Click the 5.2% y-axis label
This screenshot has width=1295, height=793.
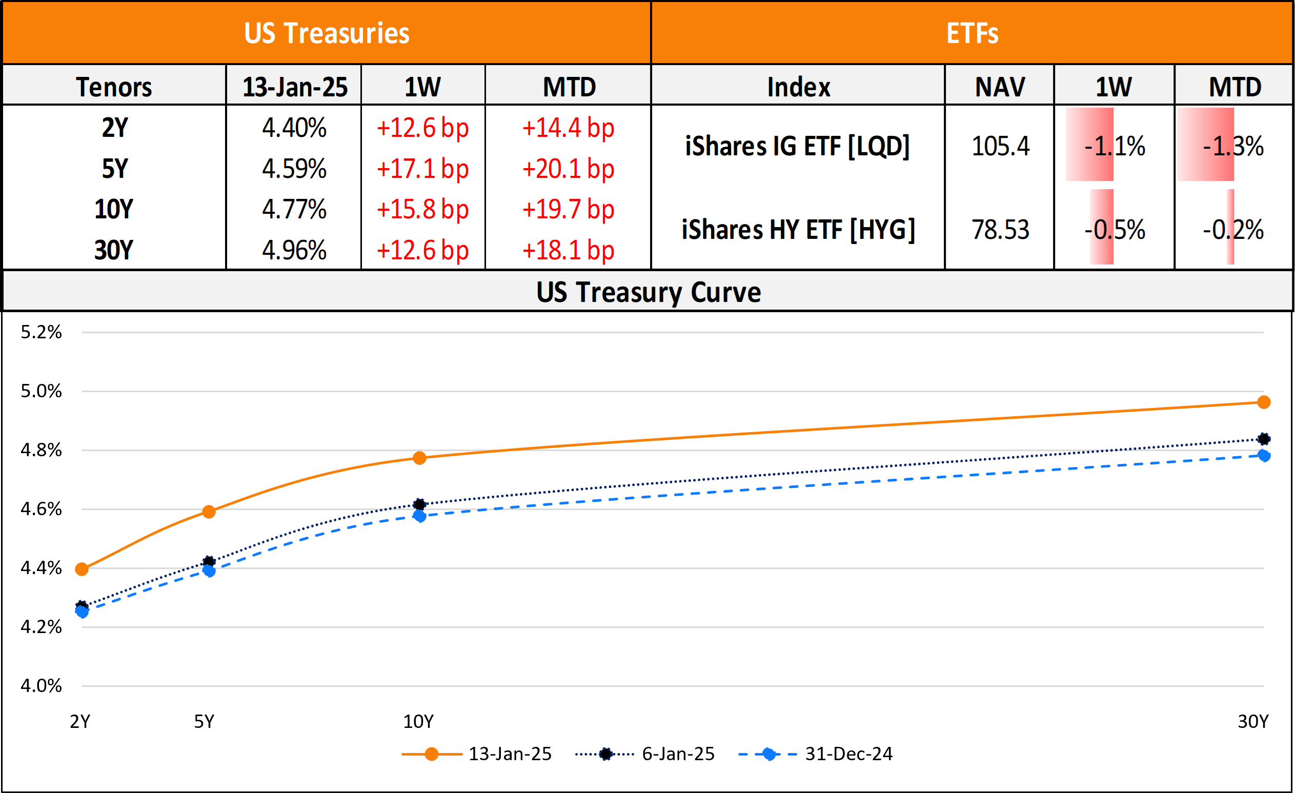[x=41, y=332]
